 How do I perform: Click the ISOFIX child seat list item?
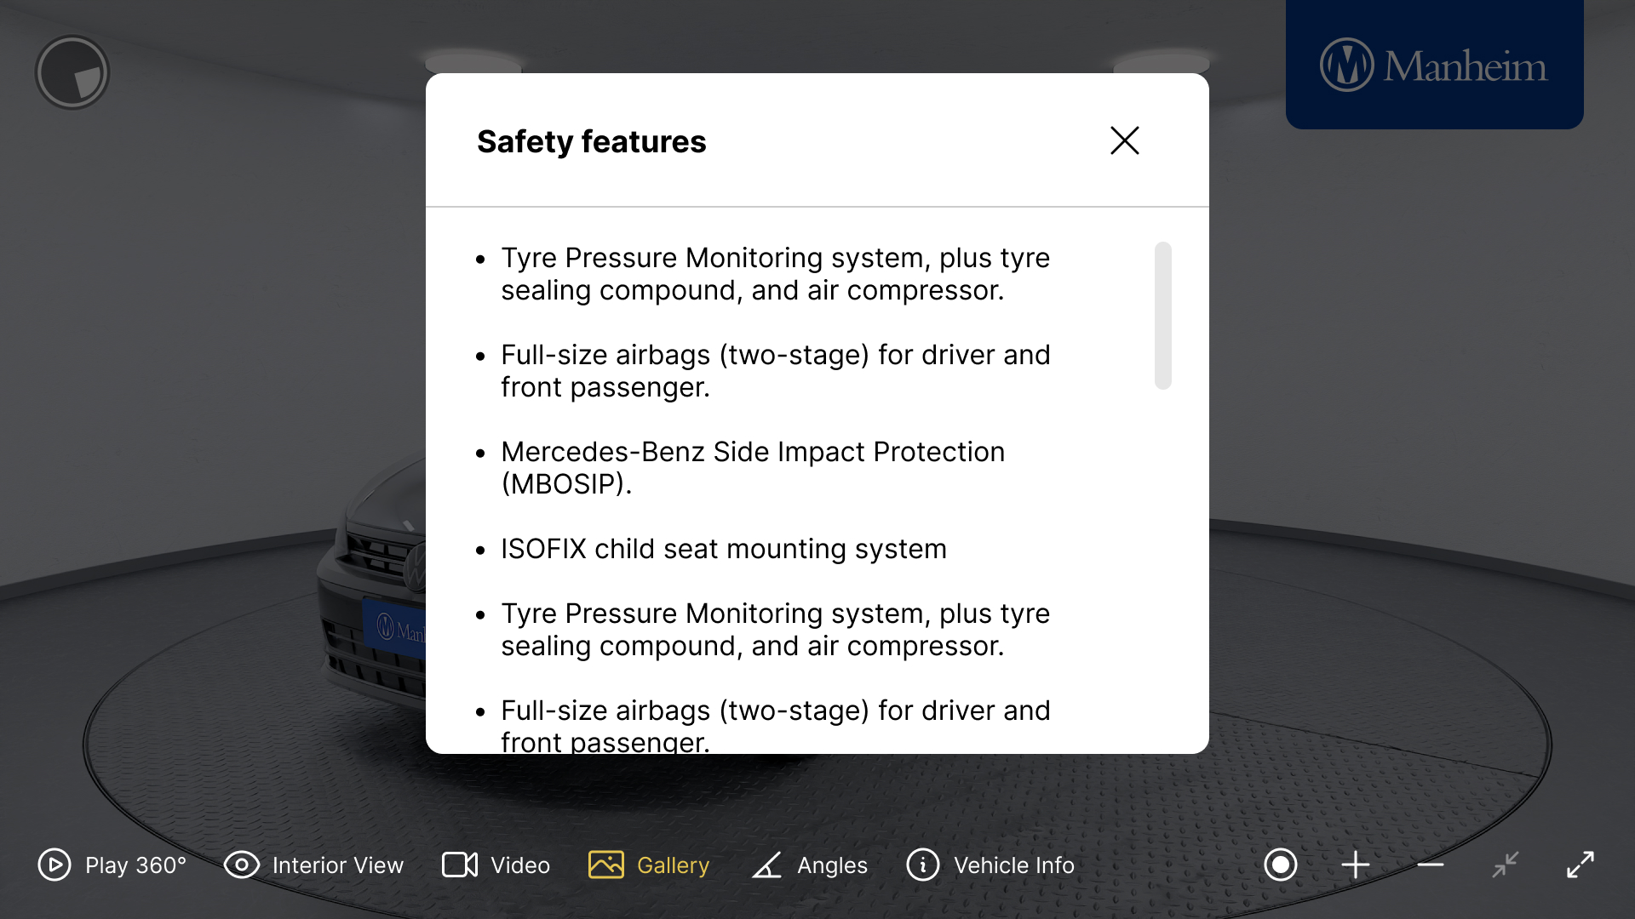tap(723, 549)
